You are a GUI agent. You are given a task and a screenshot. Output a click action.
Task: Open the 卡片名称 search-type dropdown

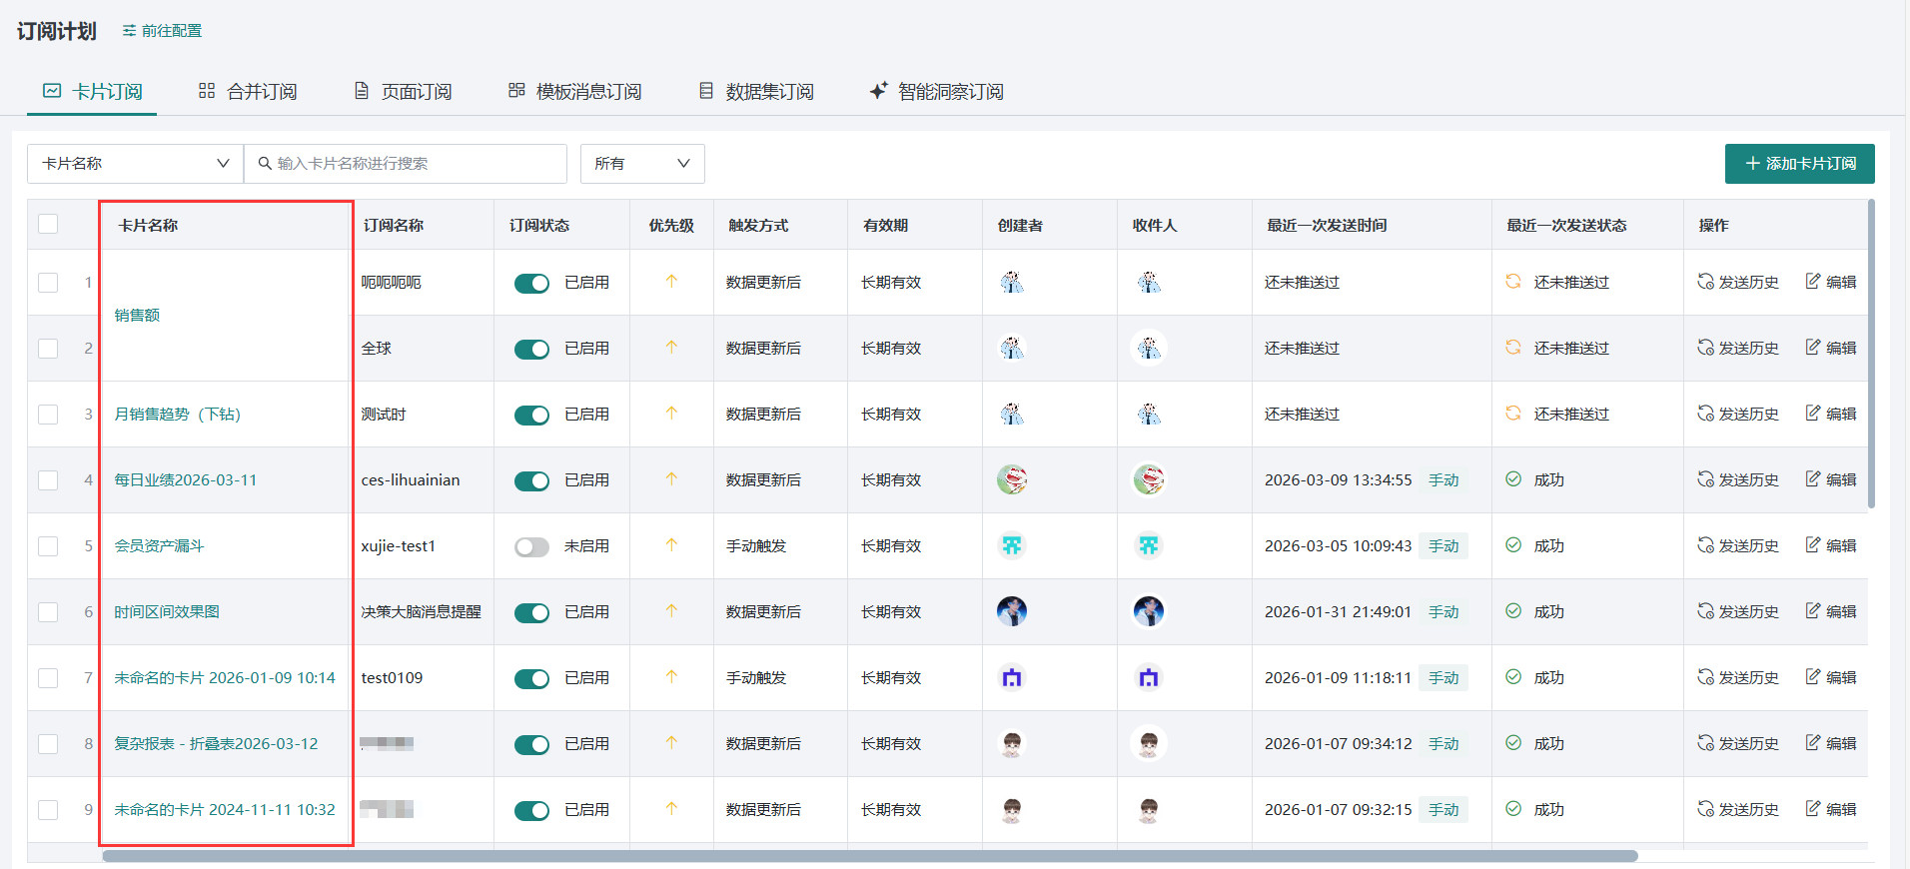coord(135,164)
